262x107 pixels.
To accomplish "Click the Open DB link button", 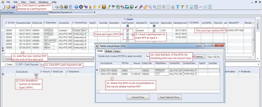I will [x=213, y=57].
